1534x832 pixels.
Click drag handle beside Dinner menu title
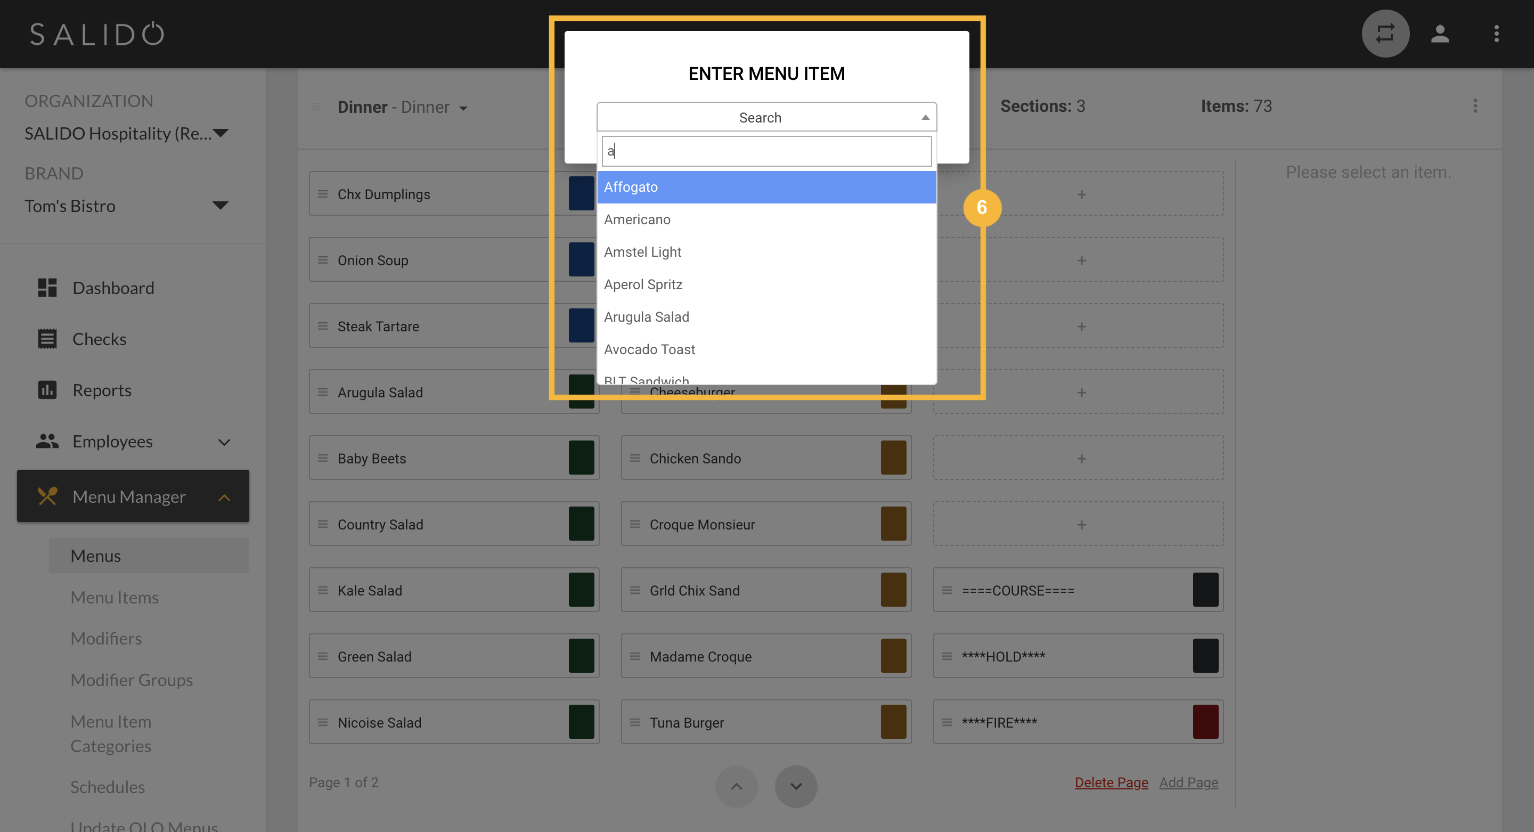click(316, 107)
